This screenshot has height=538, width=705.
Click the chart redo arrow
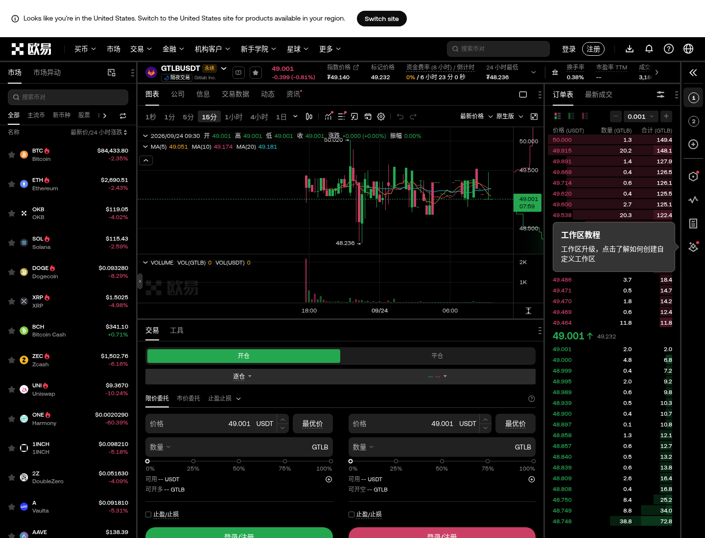point(413,116)
